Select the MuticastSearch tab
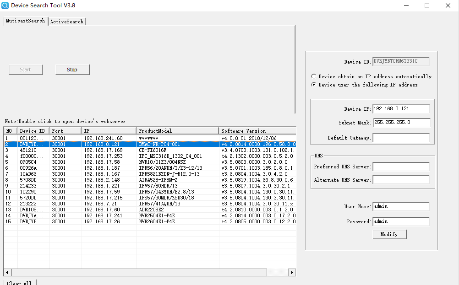Viewport: 459px width, 285px height. [x=25, y=21]
